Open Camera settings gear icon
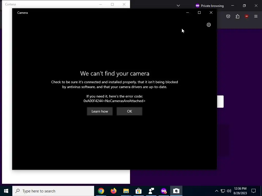Viewport: 262px width, 196px height. coord(209,25)
